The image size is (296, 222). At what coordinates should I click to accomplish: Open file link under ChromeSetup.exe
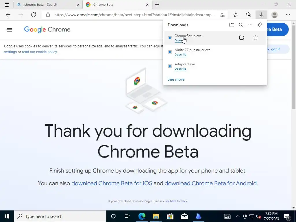179,40
